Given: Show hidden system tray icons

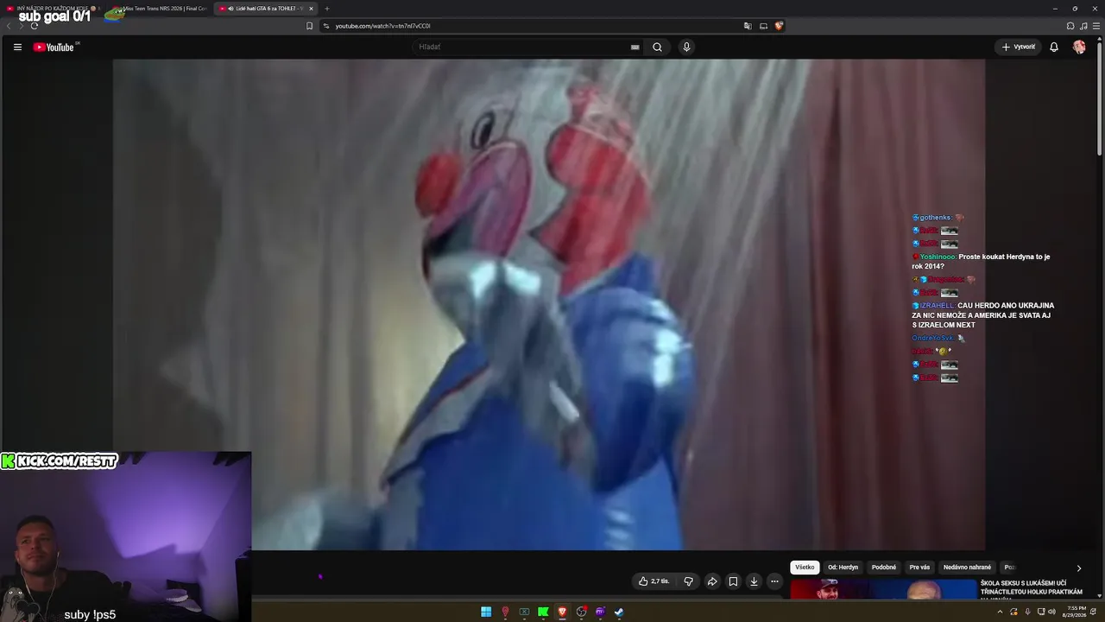Looking at the screenshot, I should click(x=1000, y=612).
